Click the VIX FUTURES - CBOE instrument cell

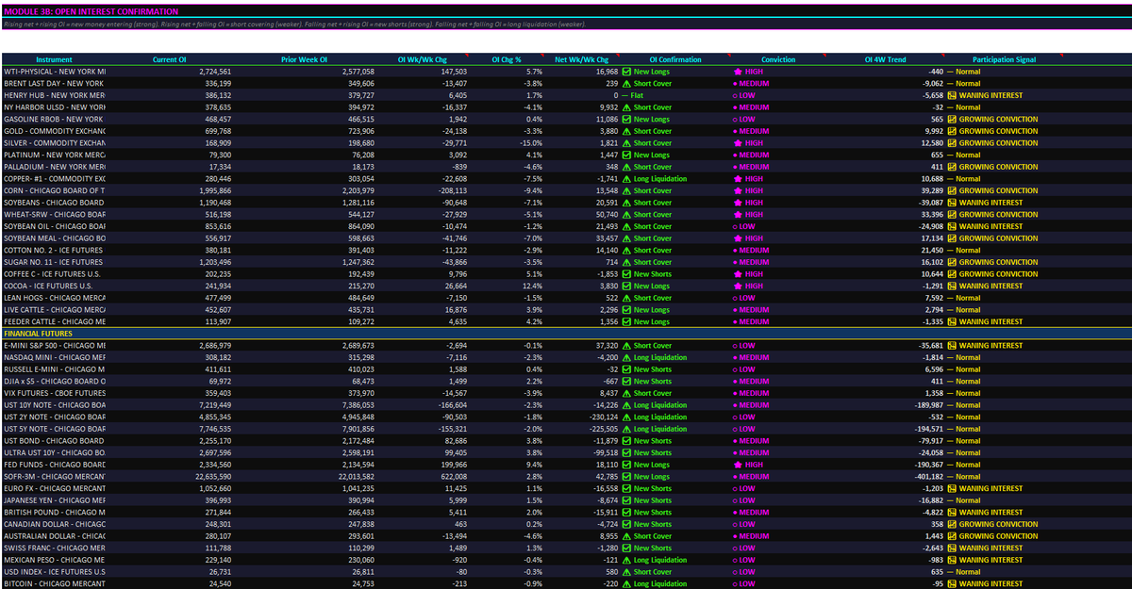coord(54,393)
